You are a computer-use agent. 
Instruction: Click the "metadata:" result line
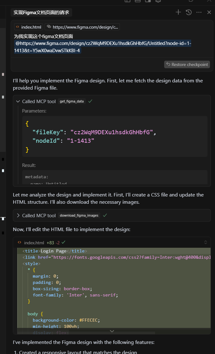[37, 177]
